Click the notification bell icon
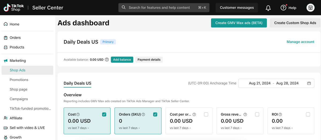This screenshot has height=140, width=321. pos(268,8)
